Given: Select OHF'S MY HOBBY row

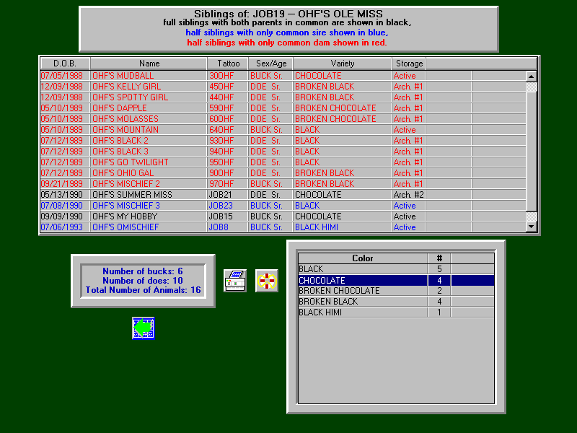Looking at the screenshot, I should point(283,216).
